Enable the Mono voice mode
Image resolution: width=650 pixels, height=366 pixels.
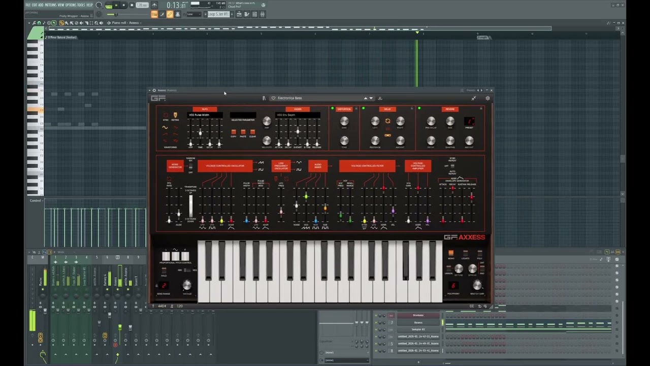tap(451, 253)
